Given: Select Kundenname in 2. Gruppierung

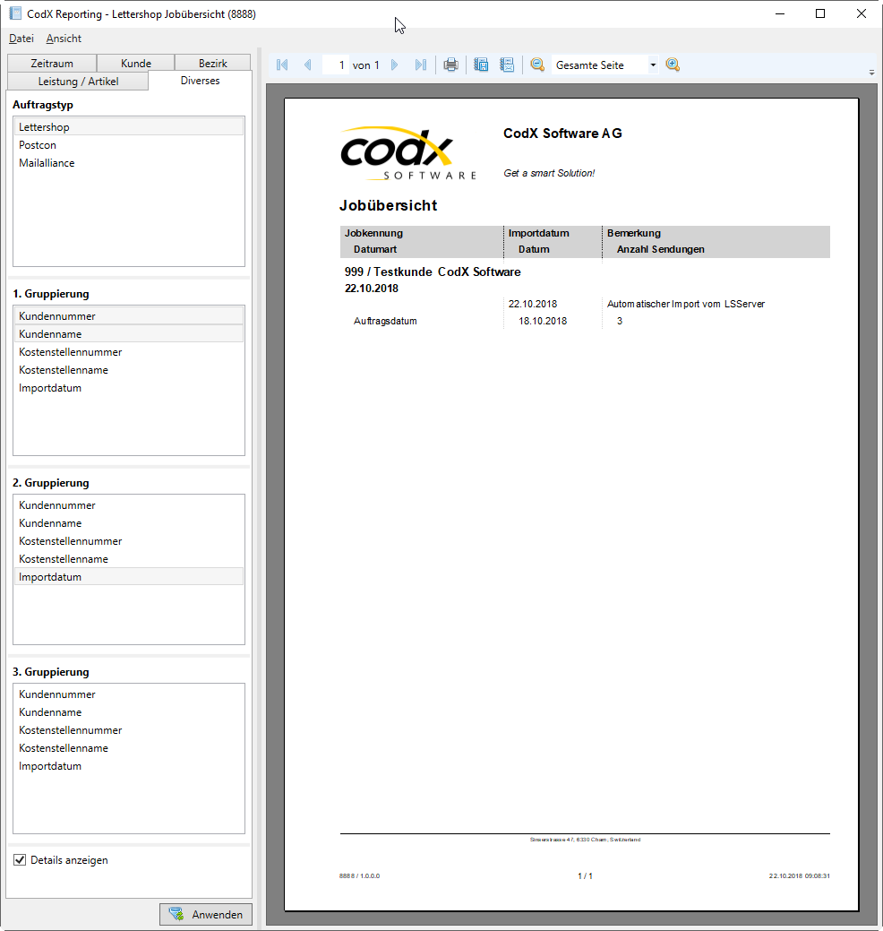Looking at the screenshot, I should tap(129, 523).
